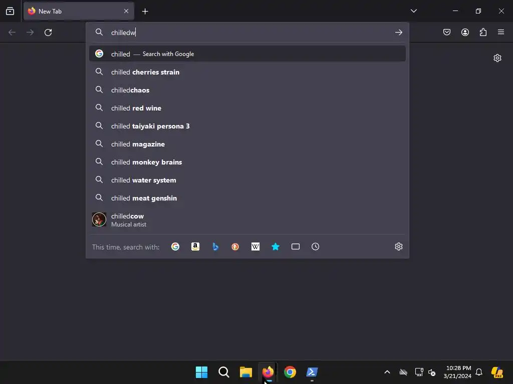Click Firefox icon in the taskbar
Image resolution: width=513 pixels, height=384 pixels.
pyautogui.click(x=268, y=372)
